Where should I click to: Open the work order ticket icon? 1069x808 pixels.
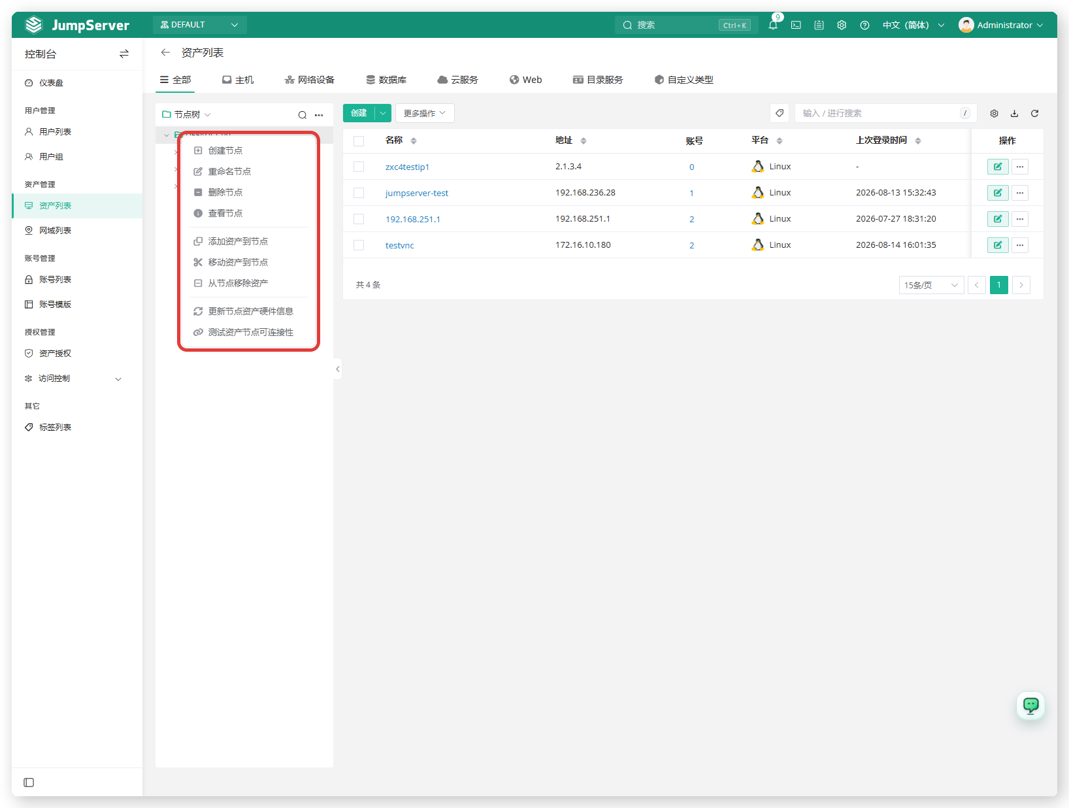click(819, 25)
